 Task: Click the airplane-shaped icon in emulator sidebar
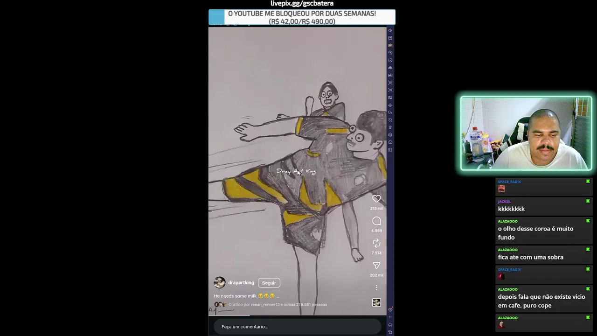click(390, 105)
